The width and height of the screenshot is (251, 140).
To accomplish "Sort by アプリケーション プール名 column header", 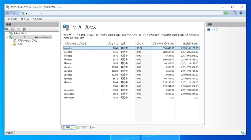I will [x=83, y=44].
